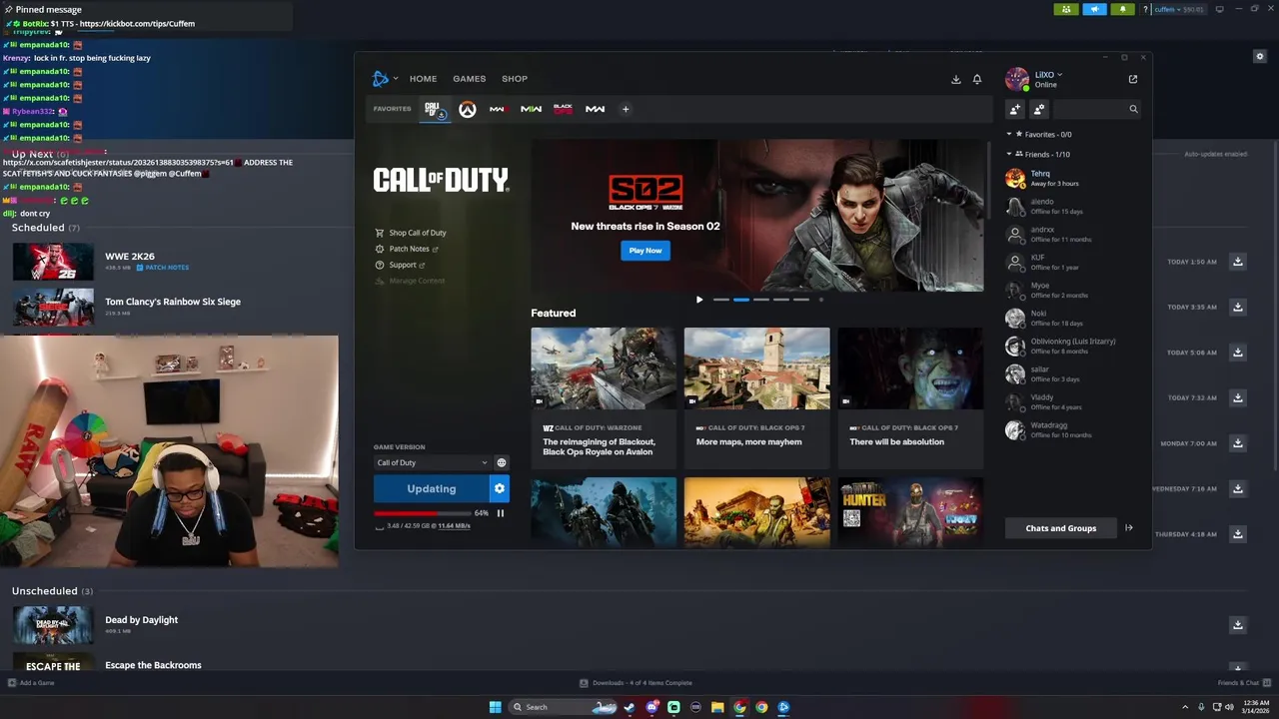
Task: Click the 11.64 MB/s download speed text
Action: pyautogui.click(x=454, y=525)
